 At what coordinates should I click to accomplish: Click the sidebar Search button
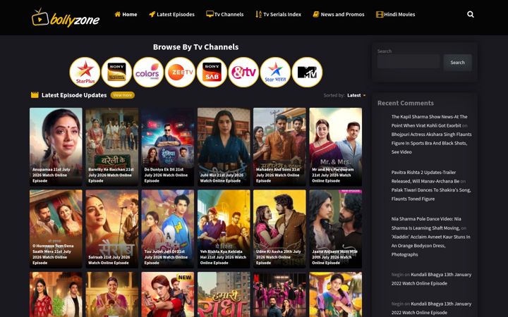457,63
